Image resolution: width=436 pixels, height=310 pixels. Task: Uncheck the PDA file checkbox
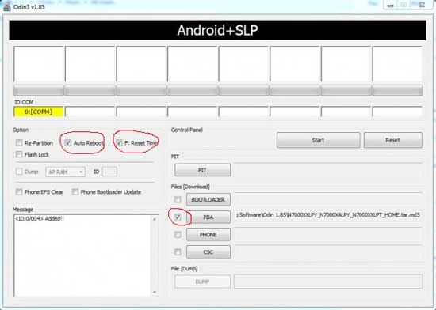pos(178,217)
